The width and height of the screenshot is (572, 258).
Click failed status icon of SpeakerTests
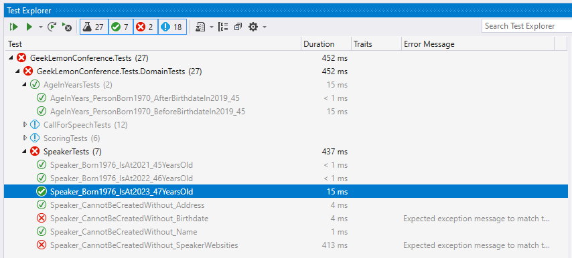pos(35,151)
